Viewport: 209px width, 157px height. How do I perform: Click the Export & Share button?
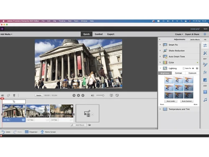(192, 34)
